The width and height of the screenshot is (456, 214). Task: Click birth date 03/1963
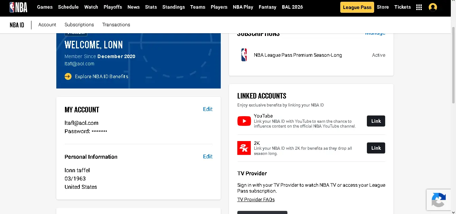(x=75, y=179)
